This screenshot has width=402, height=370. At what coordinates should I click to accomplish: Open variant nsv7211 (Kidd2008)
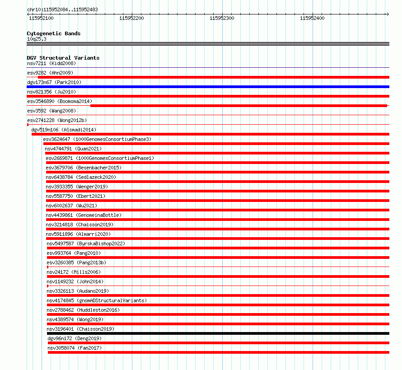tap(51, 63)
